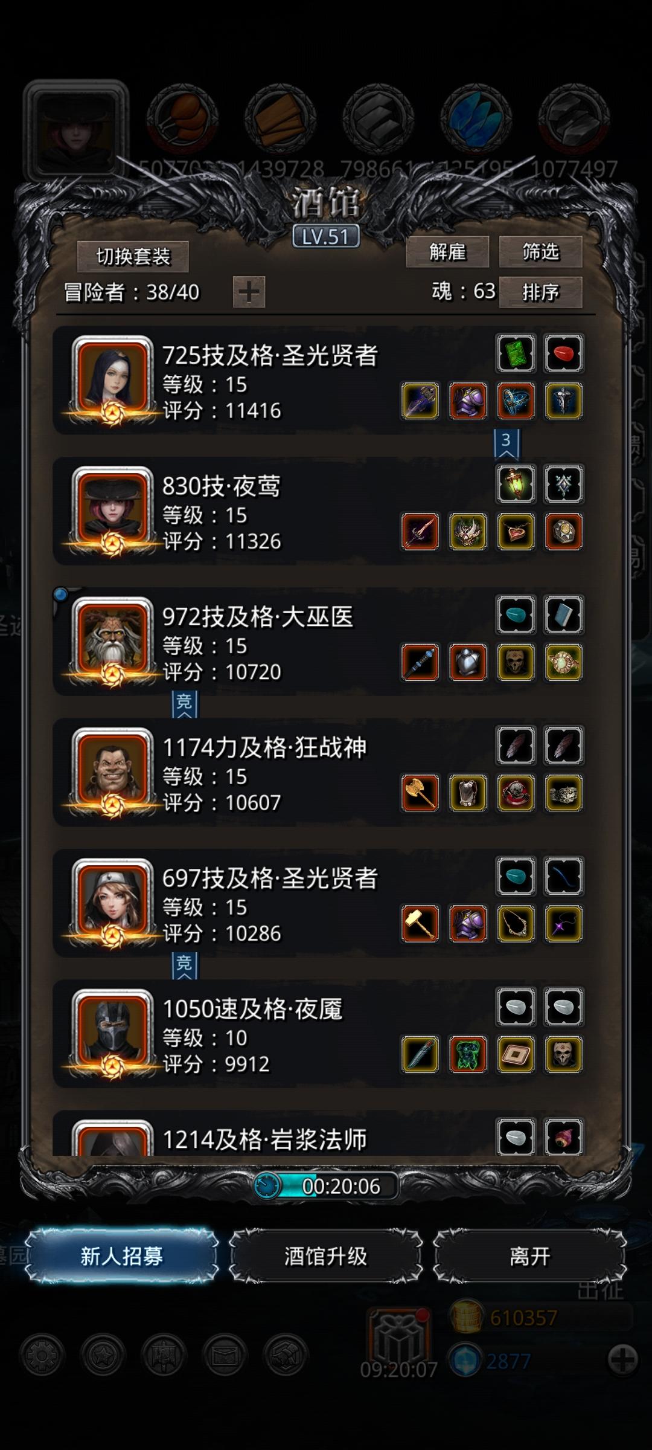Select the 新人招募 recruit tab

(x=121, y=1256)
